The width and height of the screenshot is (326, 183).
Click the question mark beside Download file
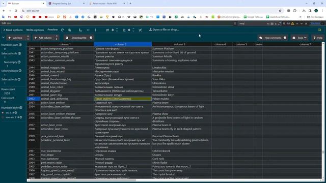pos(91,38)
